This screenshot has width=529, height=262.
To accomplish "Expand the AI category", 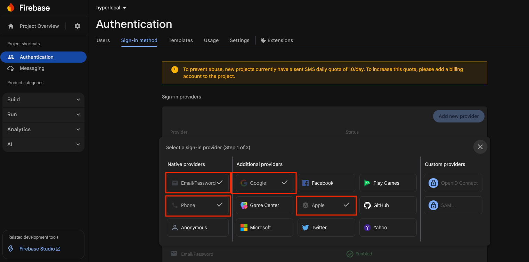I will [43, 144].
